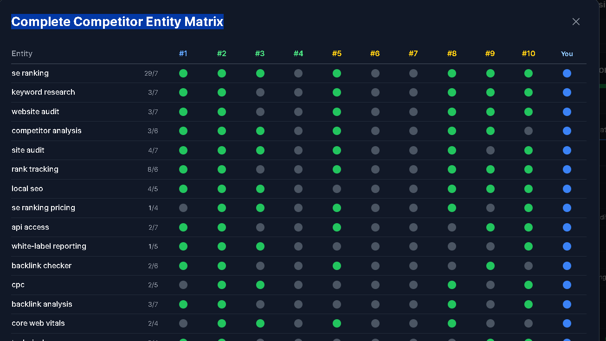Toggle the site audit coverage dot under #7

(413, 150)
